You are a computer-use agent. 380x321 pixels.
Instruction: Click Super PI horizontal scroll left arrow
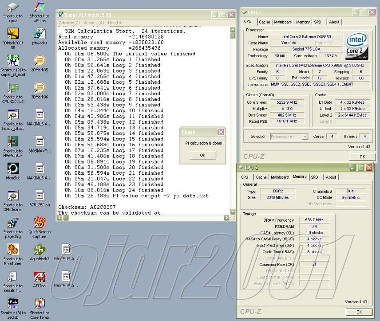60,217
